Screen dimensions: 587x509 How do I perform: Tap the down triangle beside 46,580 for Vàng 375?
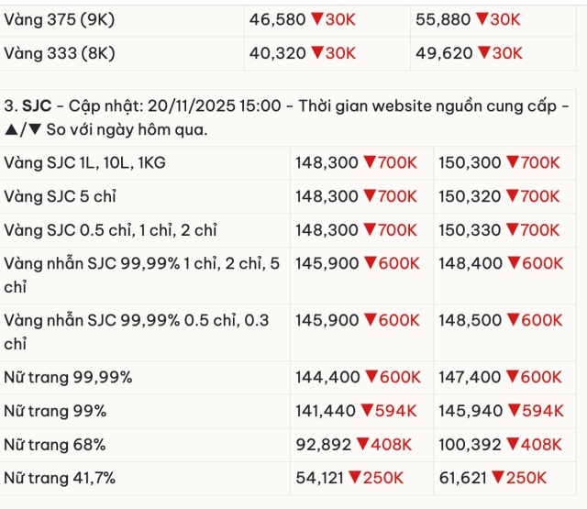pyautogui.click(x=317, y=19)
